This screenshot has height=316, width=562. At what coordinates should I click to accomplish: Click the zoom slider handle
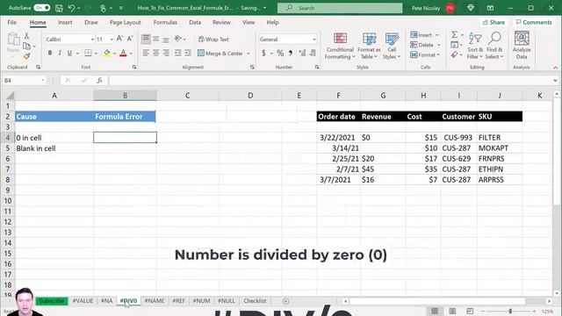click(x=510, y=311)
